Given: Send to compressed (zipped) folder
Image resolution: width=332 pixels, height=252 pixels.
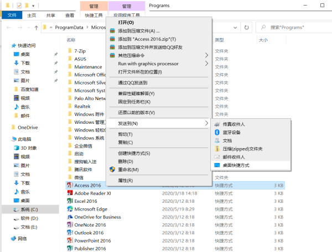Looking at the screenshot, I should pos(251,149).
